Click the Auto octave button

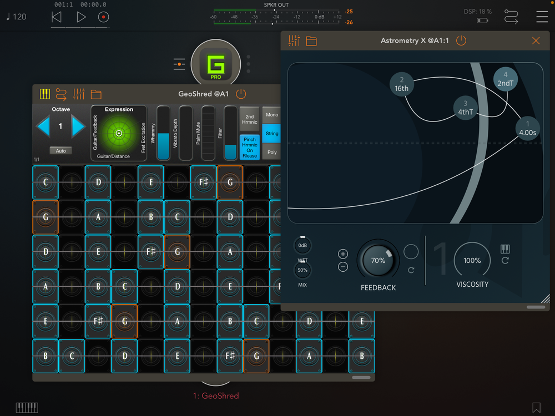click(60, 151)
